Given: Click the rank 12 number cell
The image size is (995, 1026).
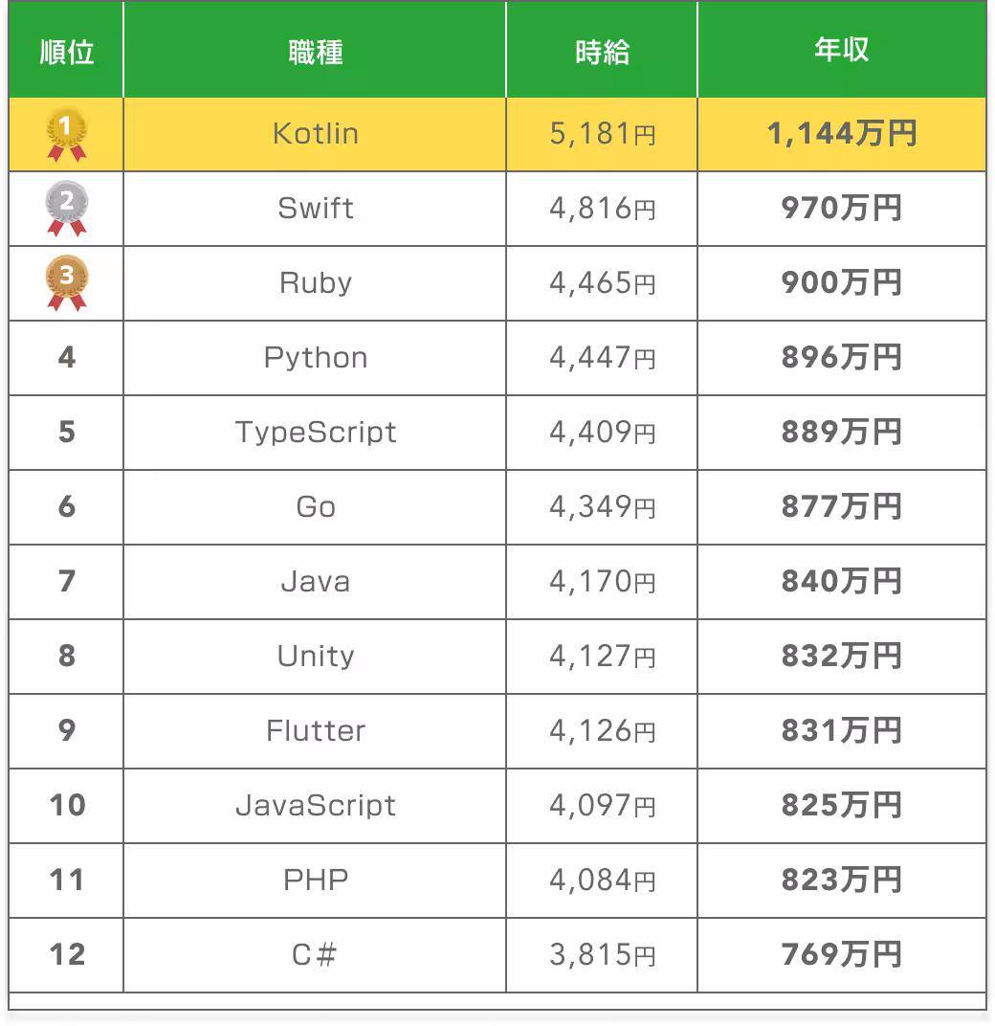Looking at the screenshot, I should [66, 954].
